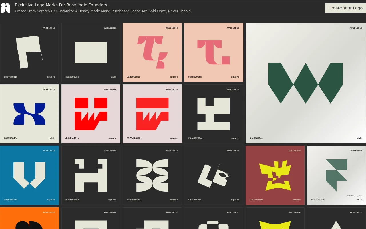366x229 pixels.
Task: Open the large green W logo mark
Action: click(x=306, y=83)
